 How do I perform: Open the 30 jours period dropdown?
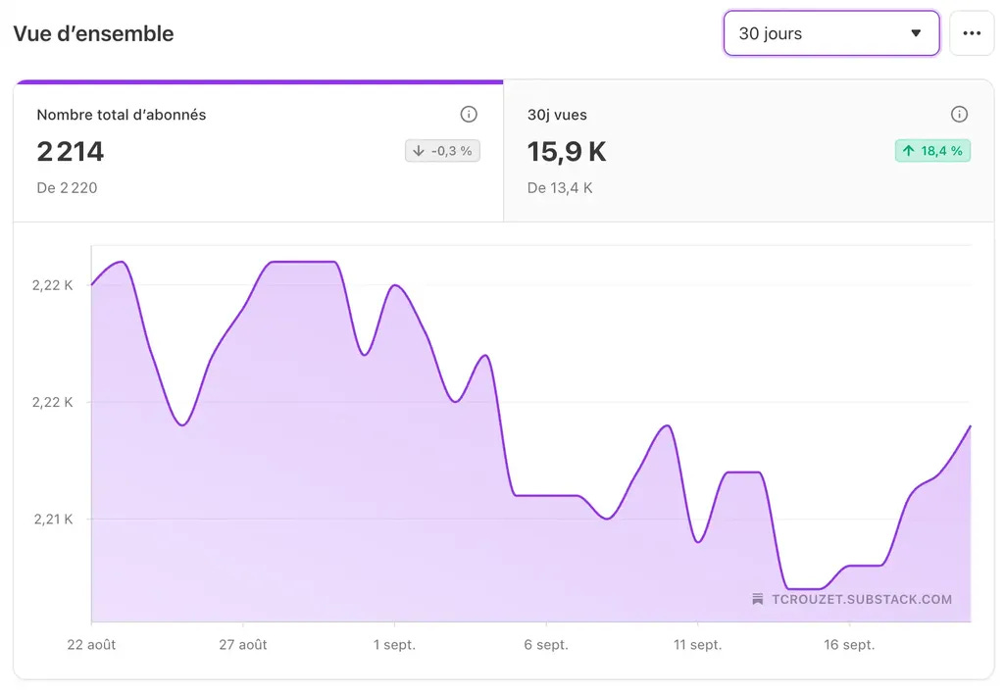[x=830, y=33]
